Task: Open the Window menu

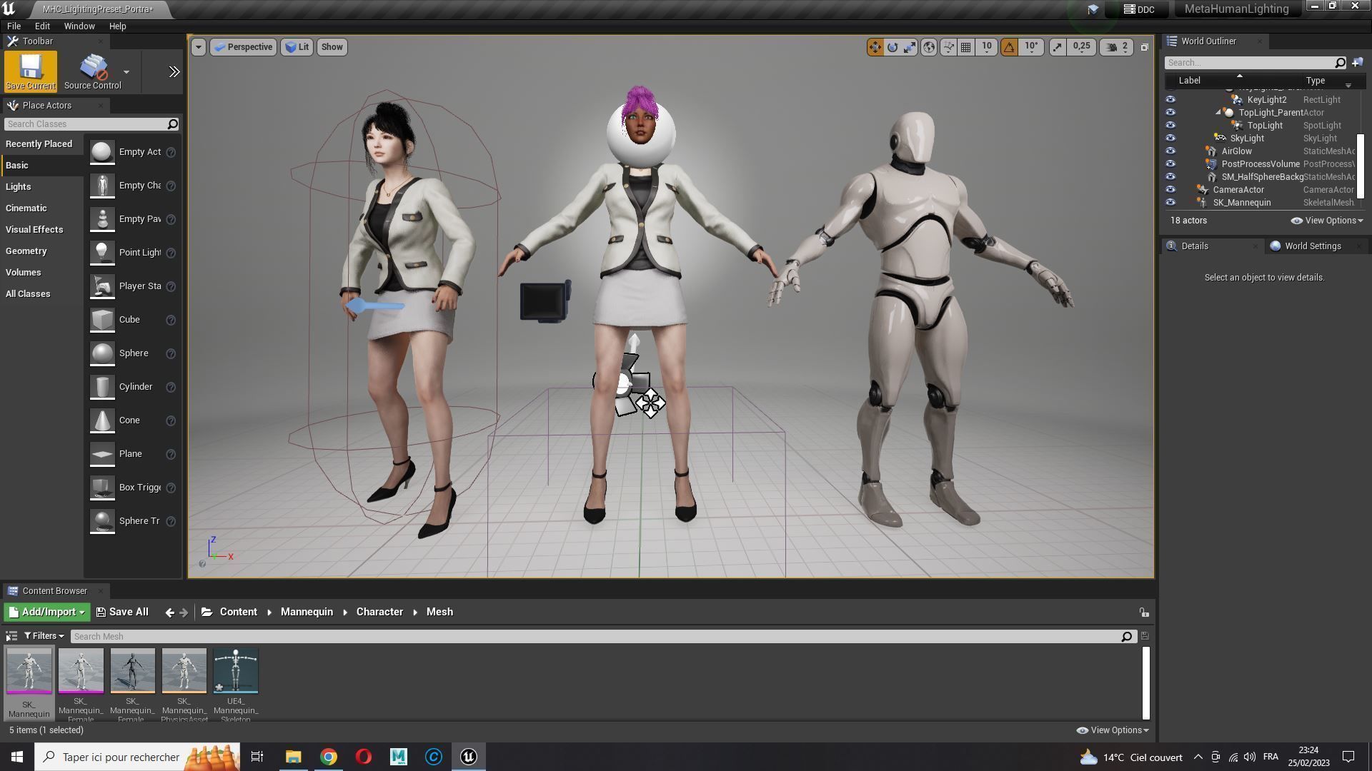Action: pyautogui.click(x=79, y=26)
